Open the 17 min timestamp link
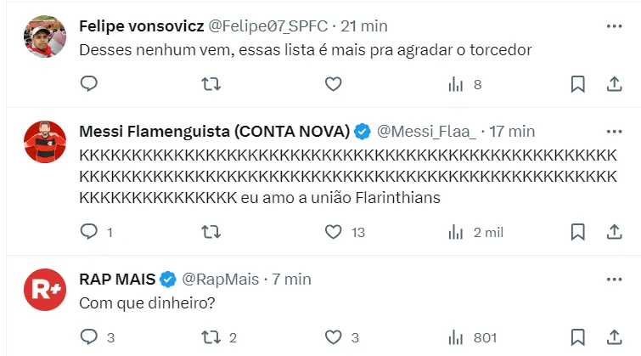The image size is (641, 356). pyautogui.click(x=512, y=132)
